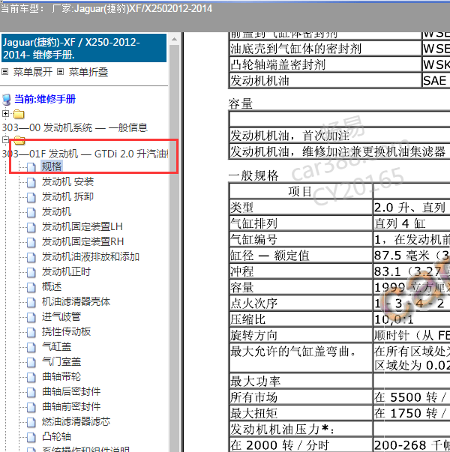Open the 规格 page
The height and width of the screenshot is (452, 450).
[52, 166]
